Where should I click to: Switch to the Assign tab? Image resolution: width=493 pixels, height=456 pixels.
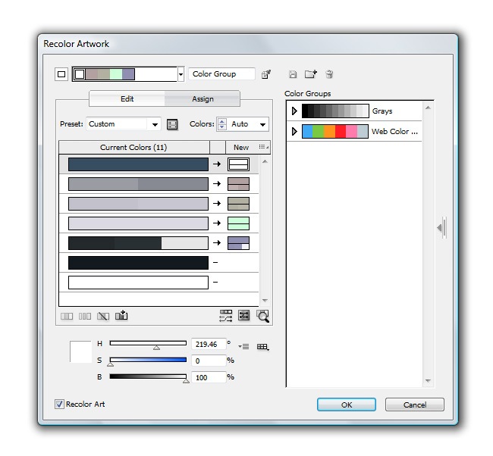click(203, 99)
